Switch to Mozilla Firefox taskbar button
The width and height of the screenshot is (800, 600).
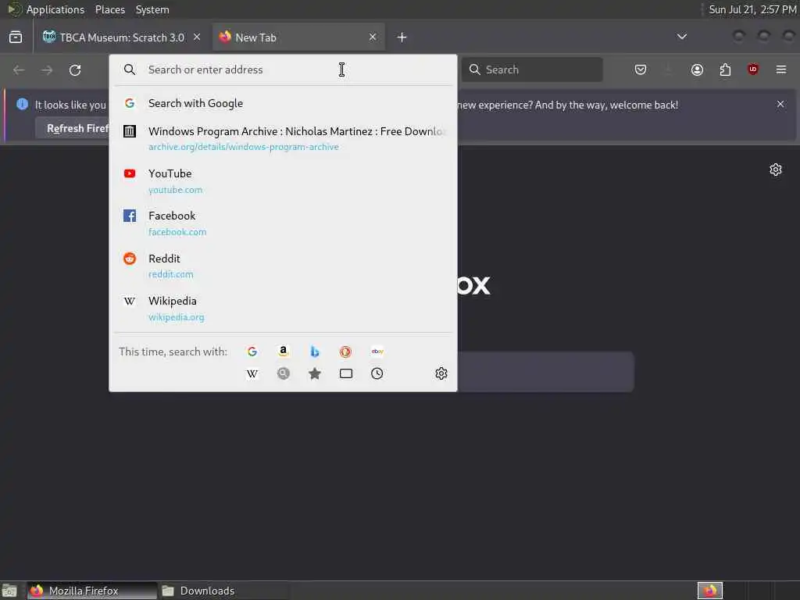pyautogui.click(x=92, y=591)
